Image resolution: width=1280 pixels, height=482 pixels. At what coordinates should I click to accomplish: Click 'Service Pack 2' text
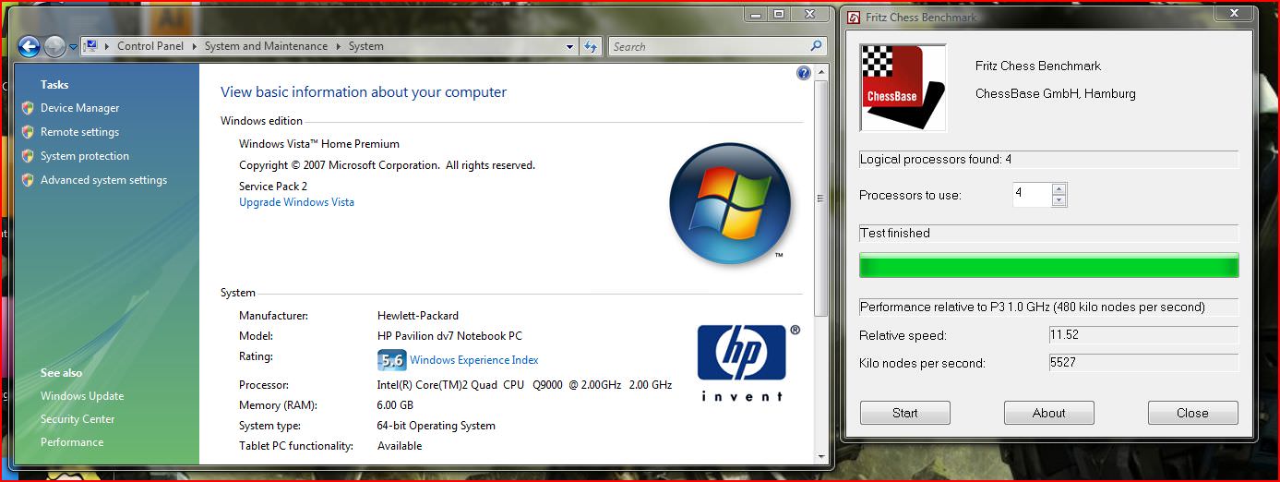point(273,187)
